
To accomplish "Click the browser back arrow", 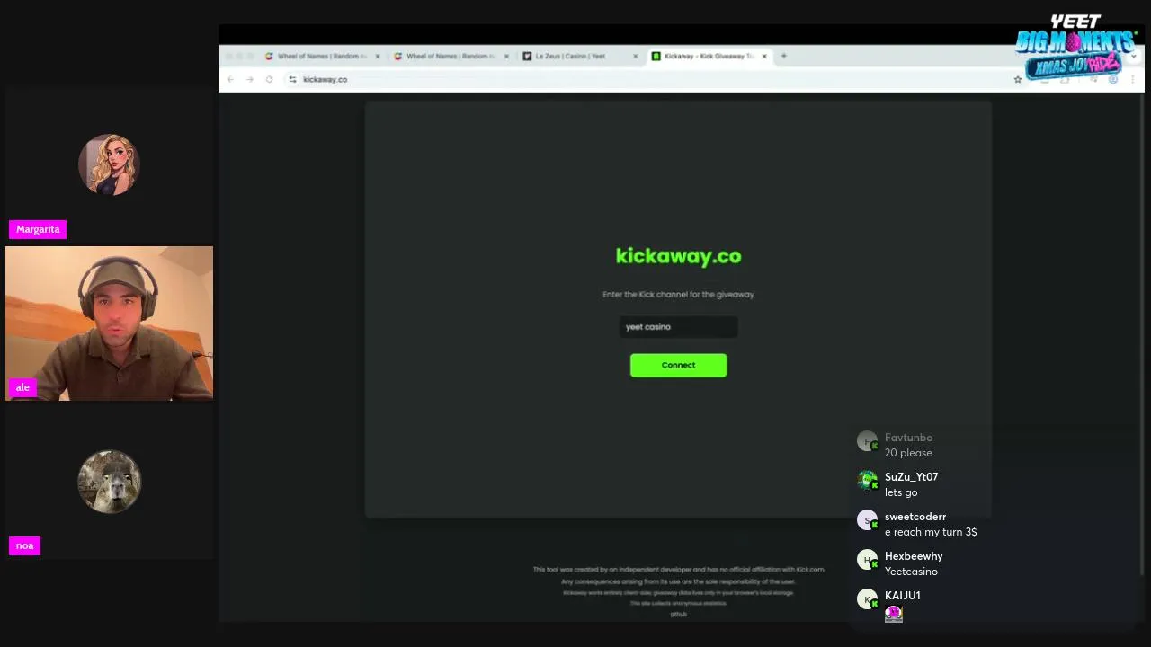I will (x=230, y=79).
